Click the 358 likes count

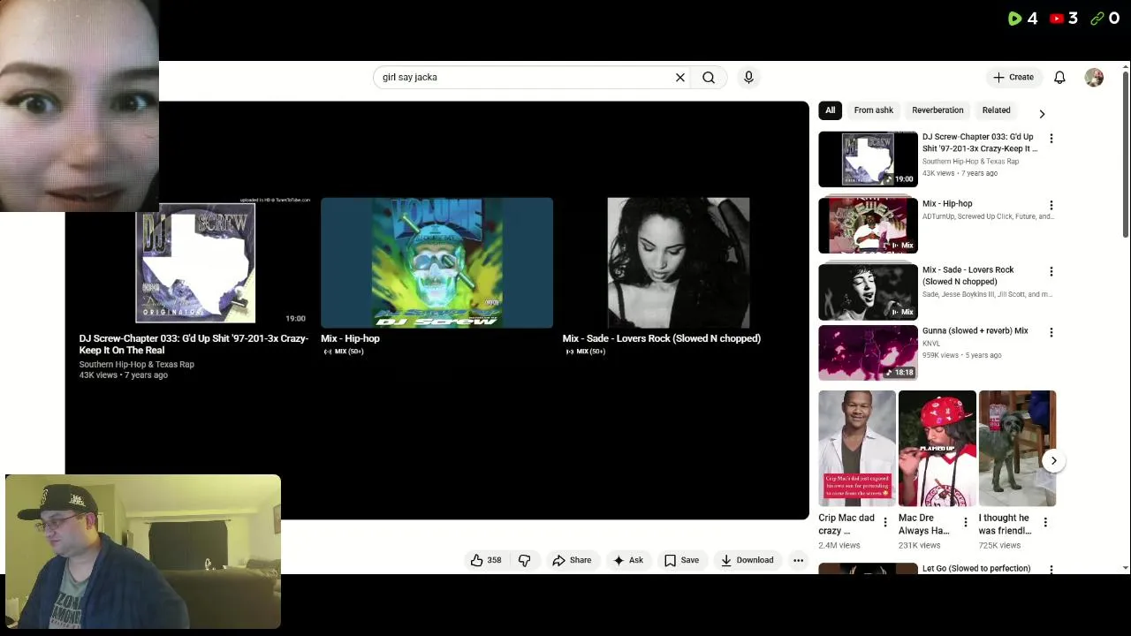point(495,560)
